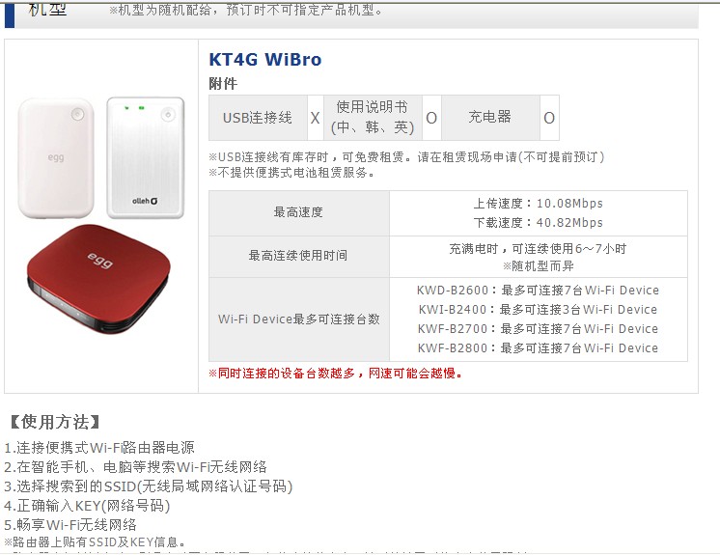Select the USB连接线 accessory cell
Image resolution: width=720 pixels, height=555 pixels.
point(258,118)
